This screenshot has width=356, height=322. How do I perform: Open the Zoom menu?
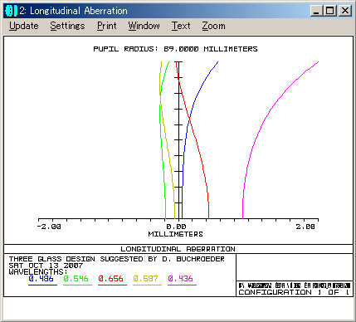(x=213, y=26)
